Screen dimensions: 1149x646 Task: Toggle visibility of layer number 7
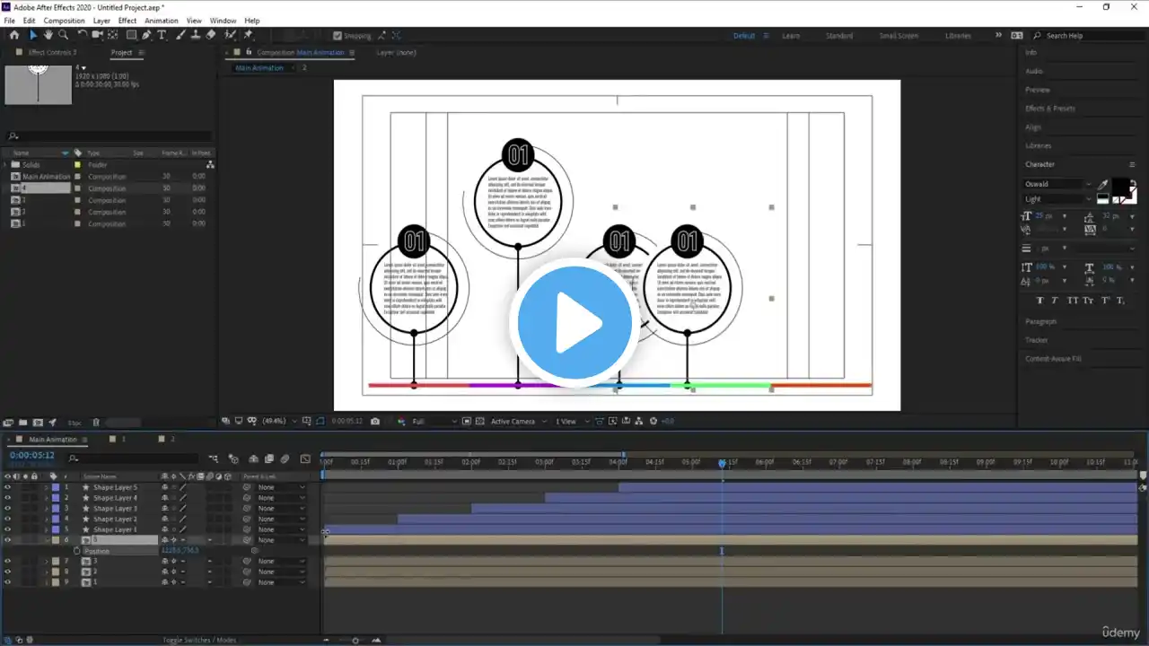point(8,562)
